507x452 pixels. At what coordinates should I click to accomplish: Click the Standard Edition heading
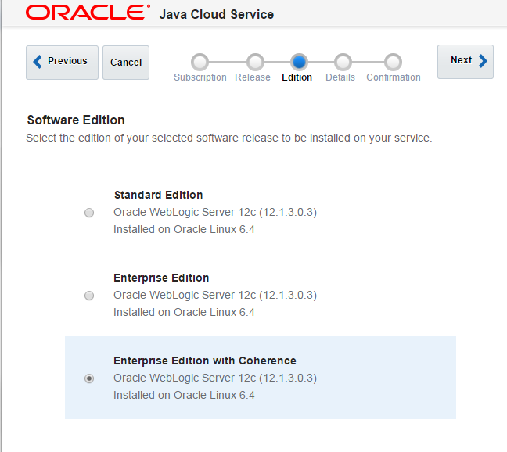pos(158,196)
